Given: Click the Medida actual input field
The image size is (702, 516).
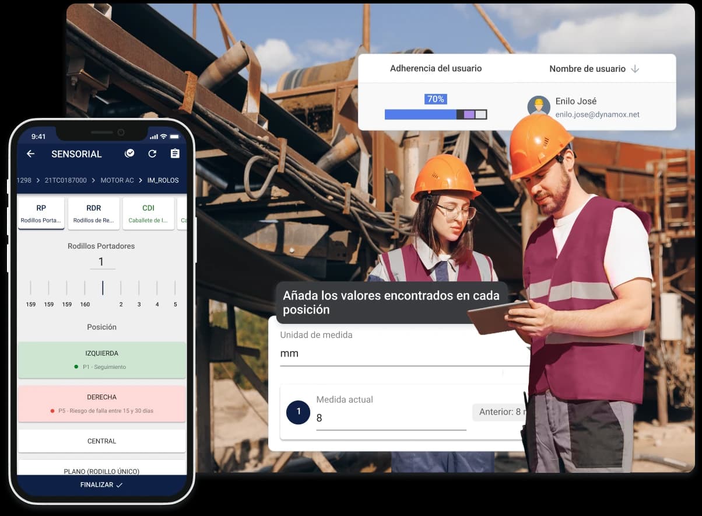Looking at the screenshot, I should coord(391,418).
